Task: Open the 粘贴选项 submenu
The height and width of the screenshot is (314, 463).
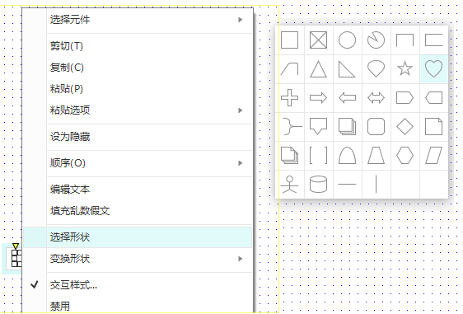Action: coord(138,110)
